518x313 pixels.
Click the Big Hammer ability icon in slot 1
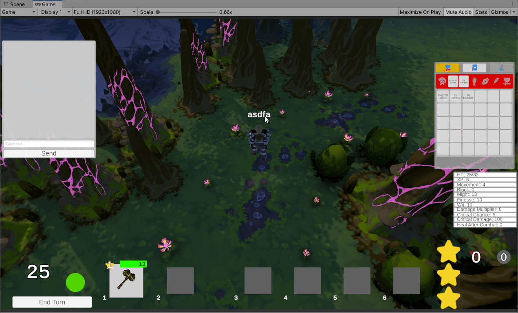126,280
